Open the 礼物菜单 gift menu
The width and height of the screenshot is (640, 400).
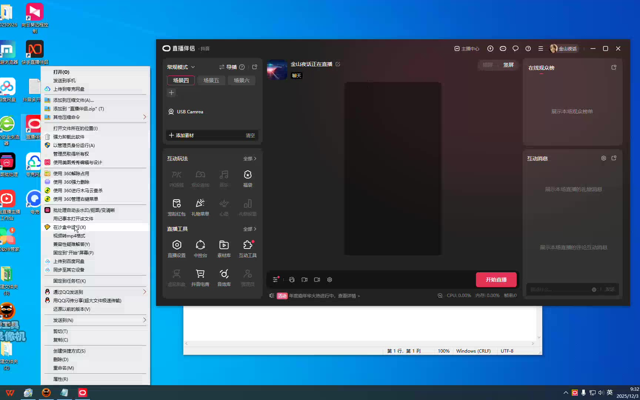200,207
